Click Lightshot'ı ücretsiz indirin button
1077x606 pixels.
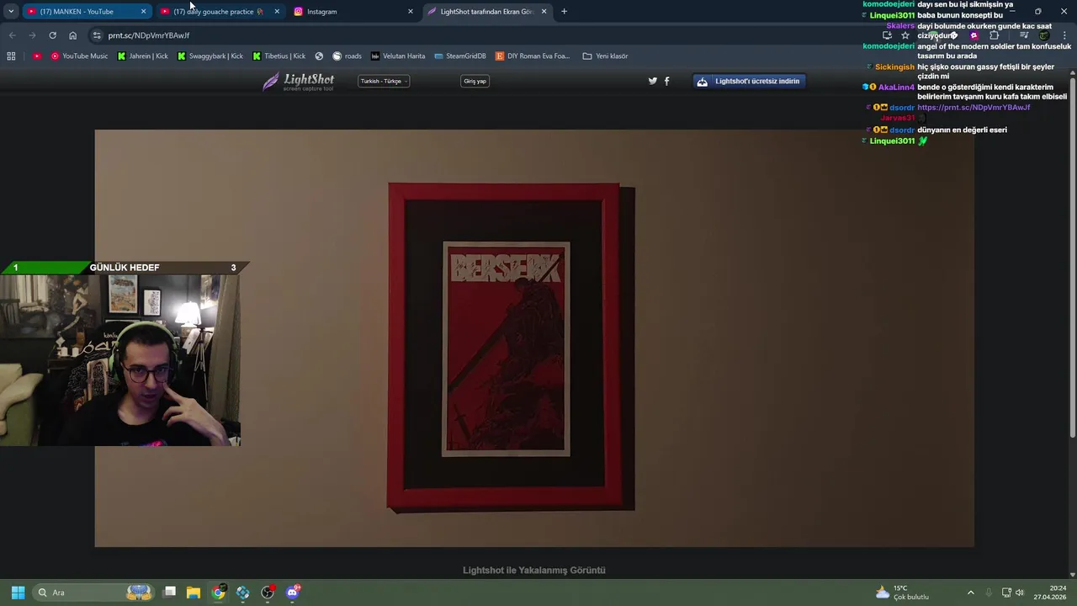[x=749, y=81]
